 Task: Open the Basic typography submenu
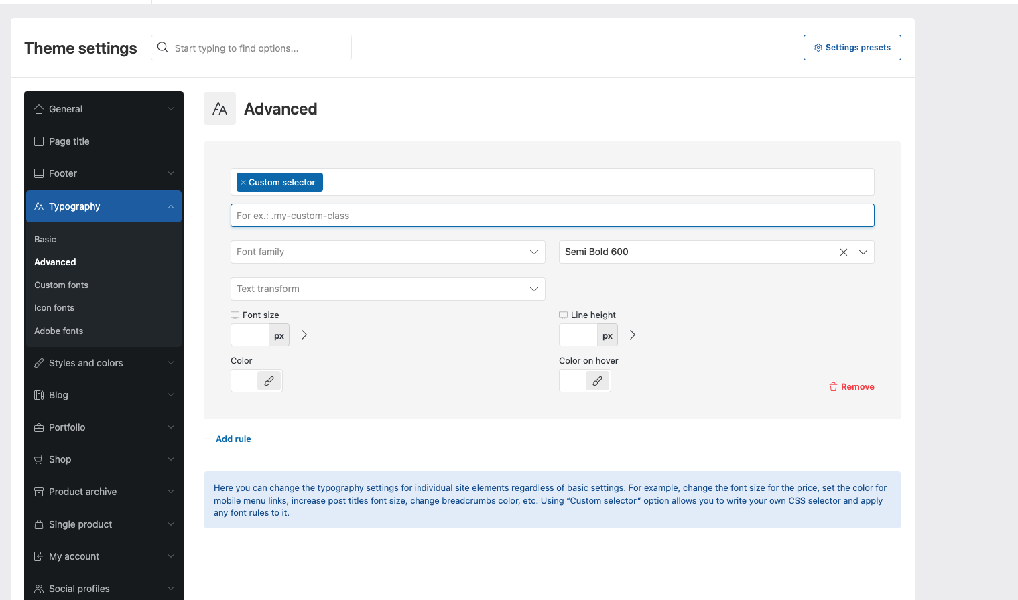coord(45,240)
